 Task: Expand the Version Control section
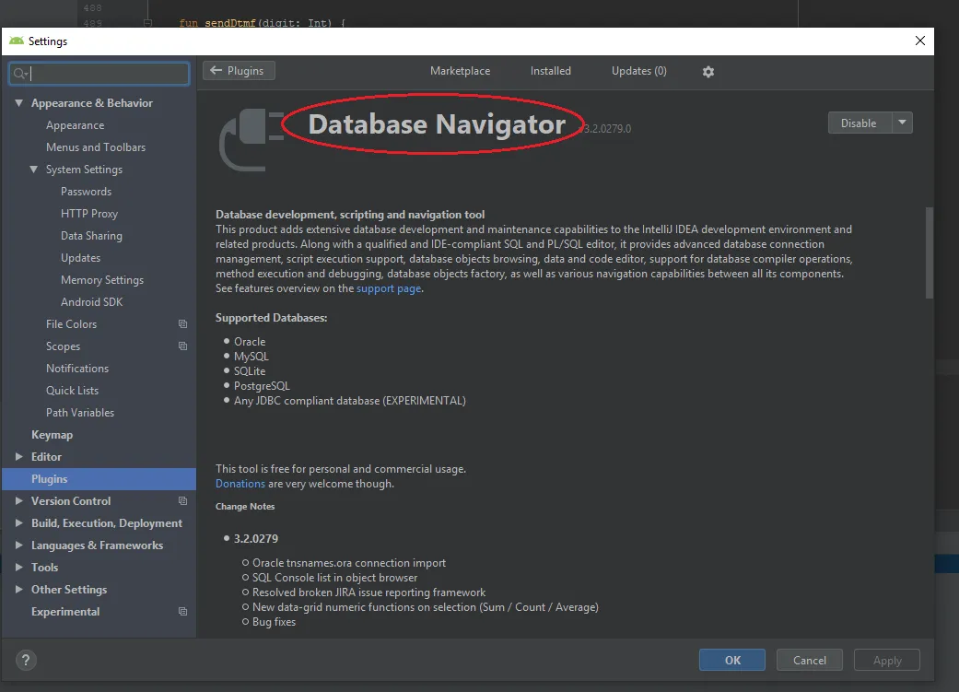19,500
